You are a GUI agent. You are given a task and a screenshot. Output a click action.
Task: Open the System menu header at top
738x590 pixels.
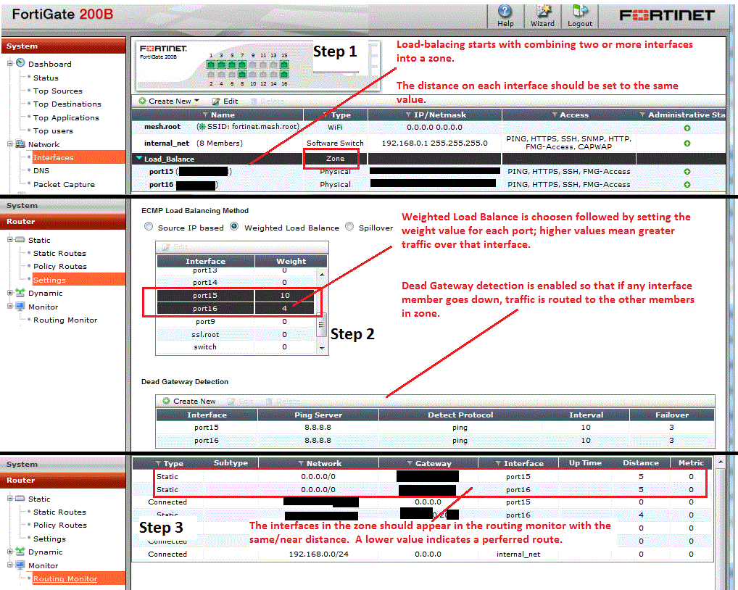click(64, 46)
